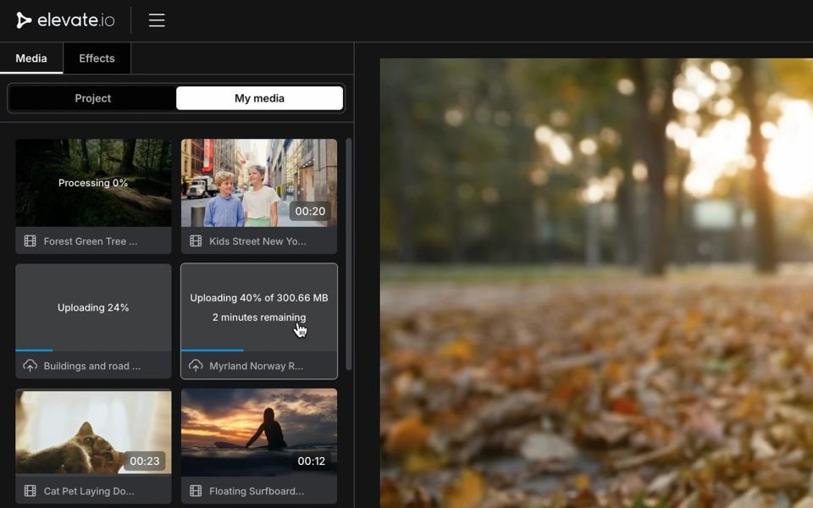Select the Floating Surfboard sunset thumbnail

pos(258,432)
